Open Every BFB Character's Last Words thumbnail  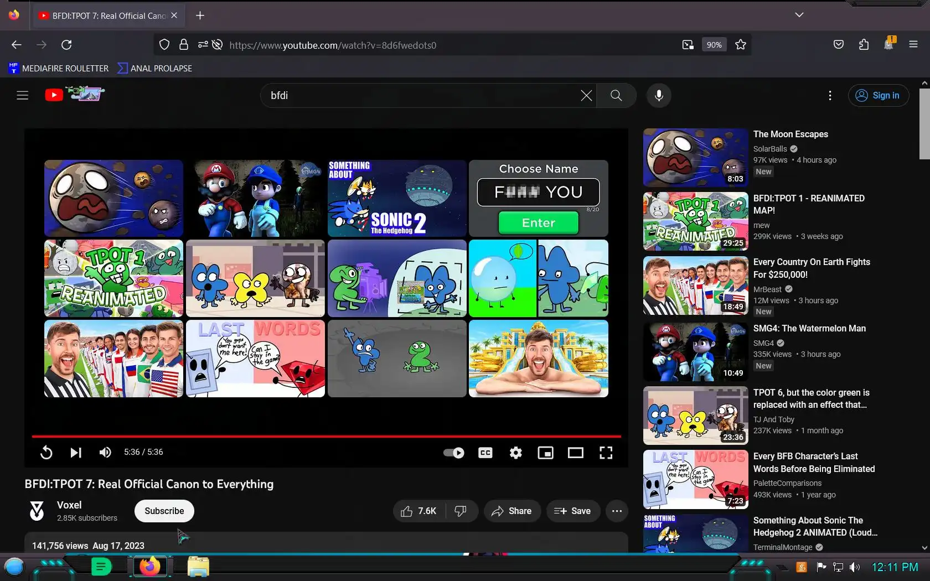[x=696, y=480]
